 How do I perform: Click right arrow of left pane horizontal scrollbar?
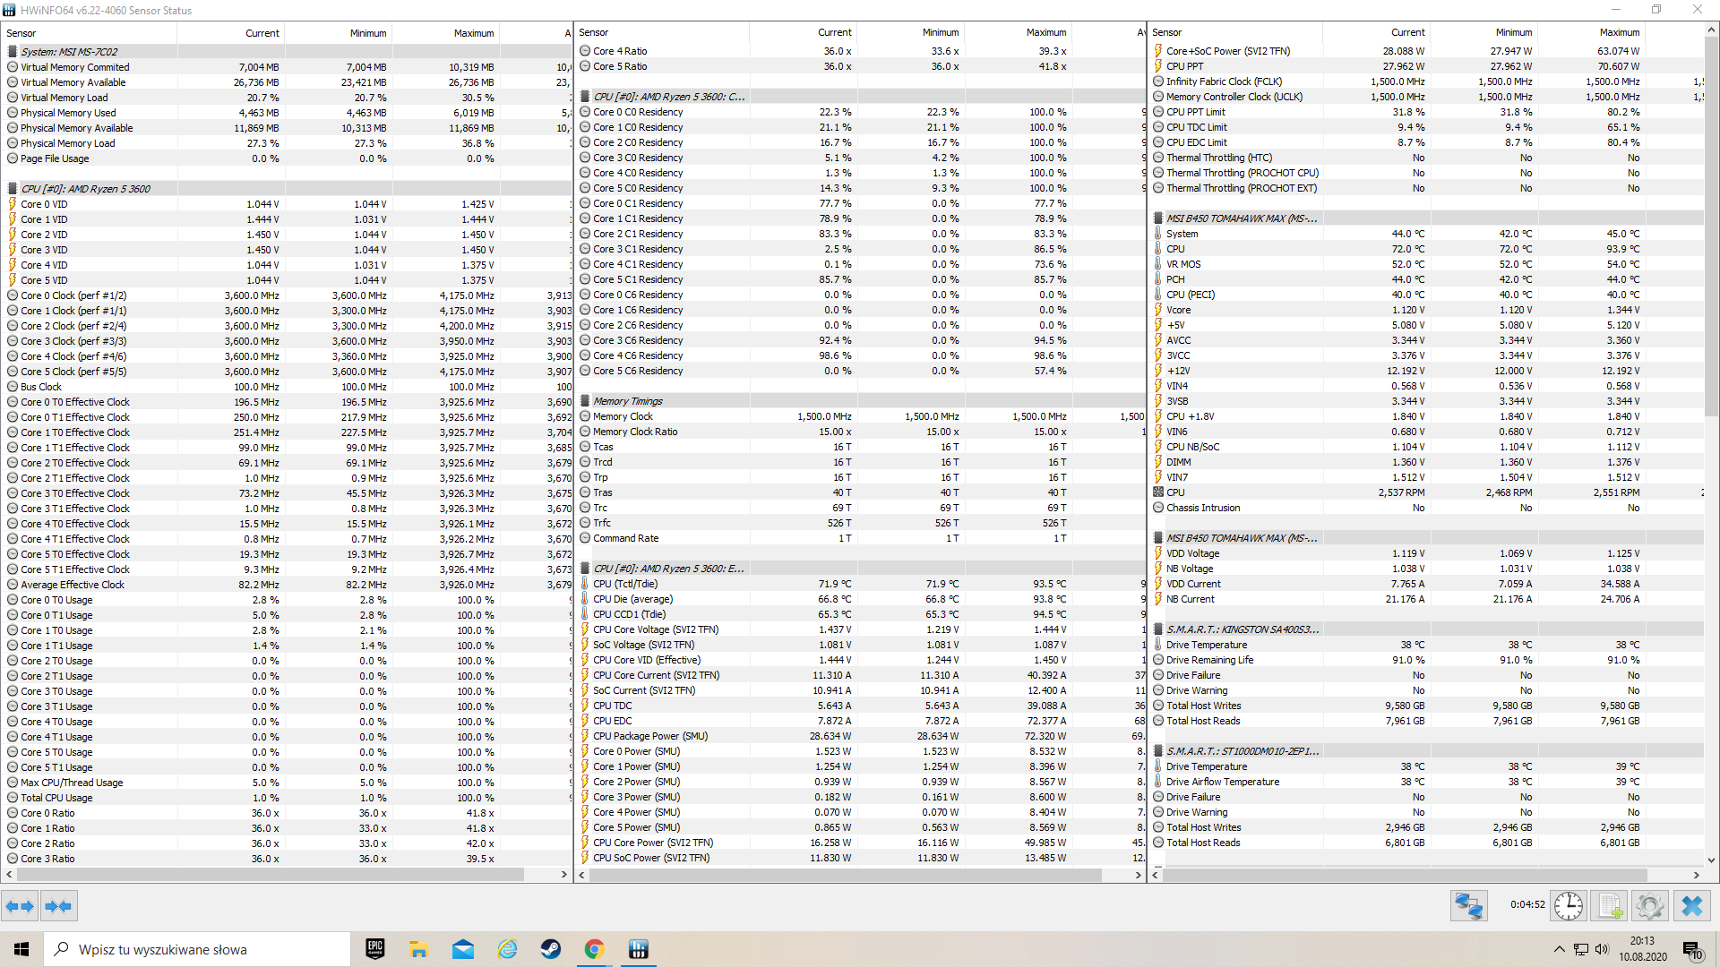coord(564,875)
